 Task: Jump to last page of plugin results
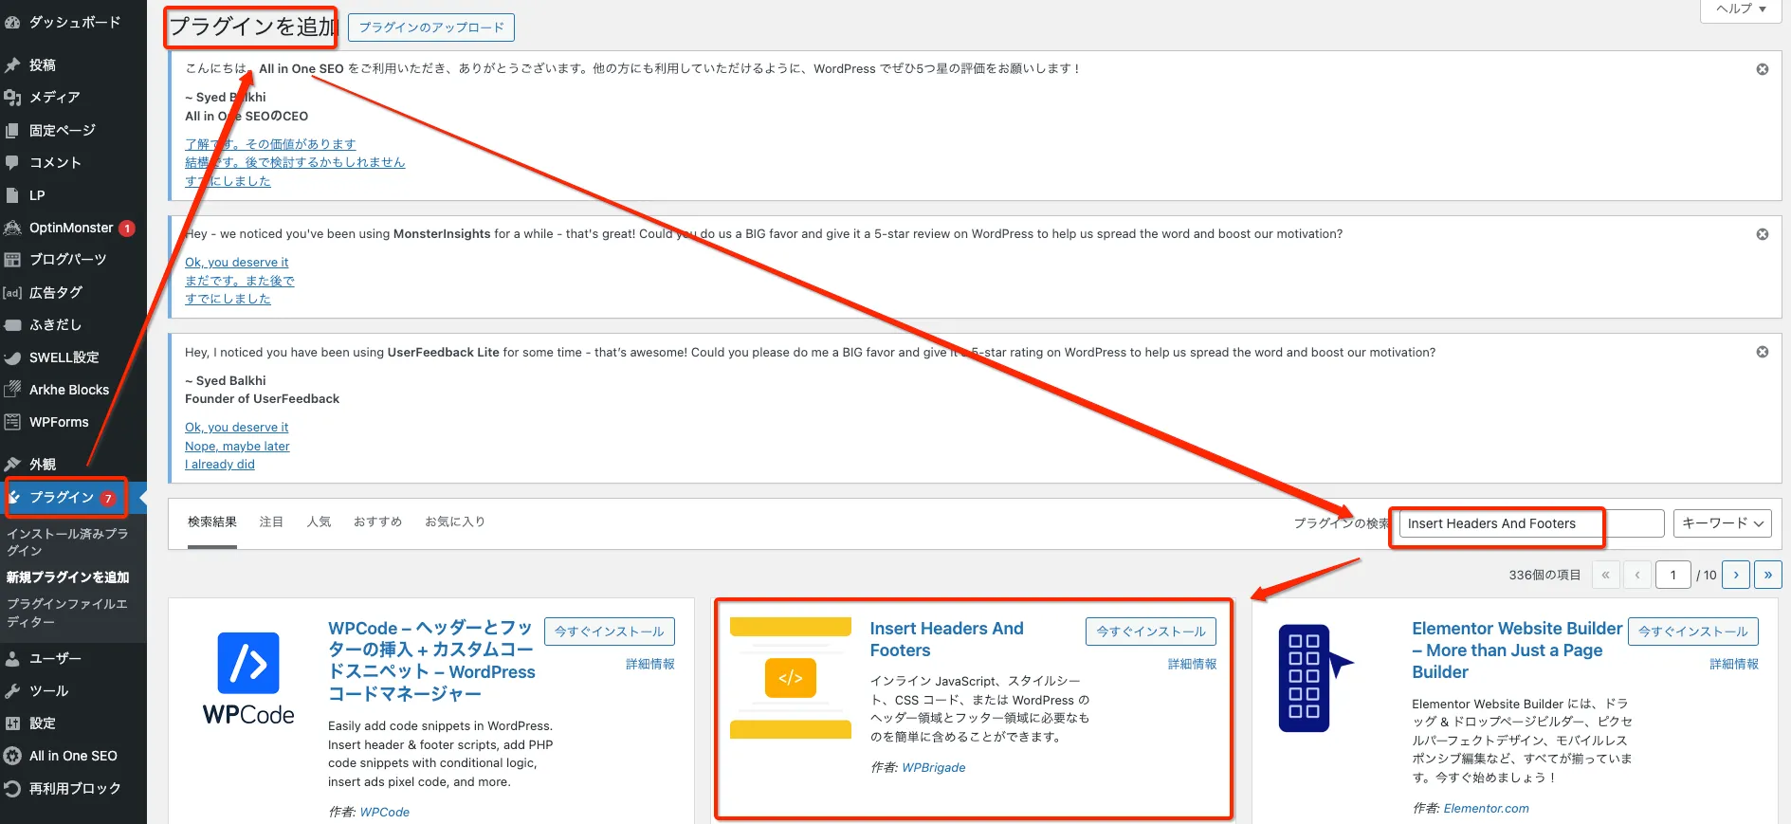coord(1767,575)
